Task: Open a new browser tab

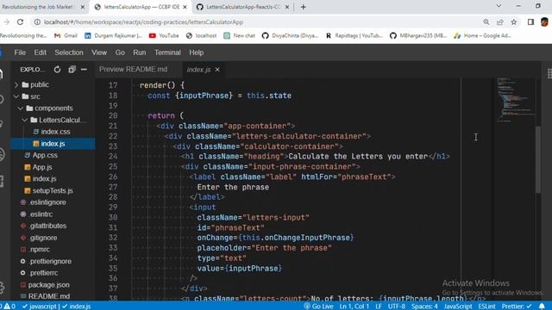Action: [x=303, y=7]
